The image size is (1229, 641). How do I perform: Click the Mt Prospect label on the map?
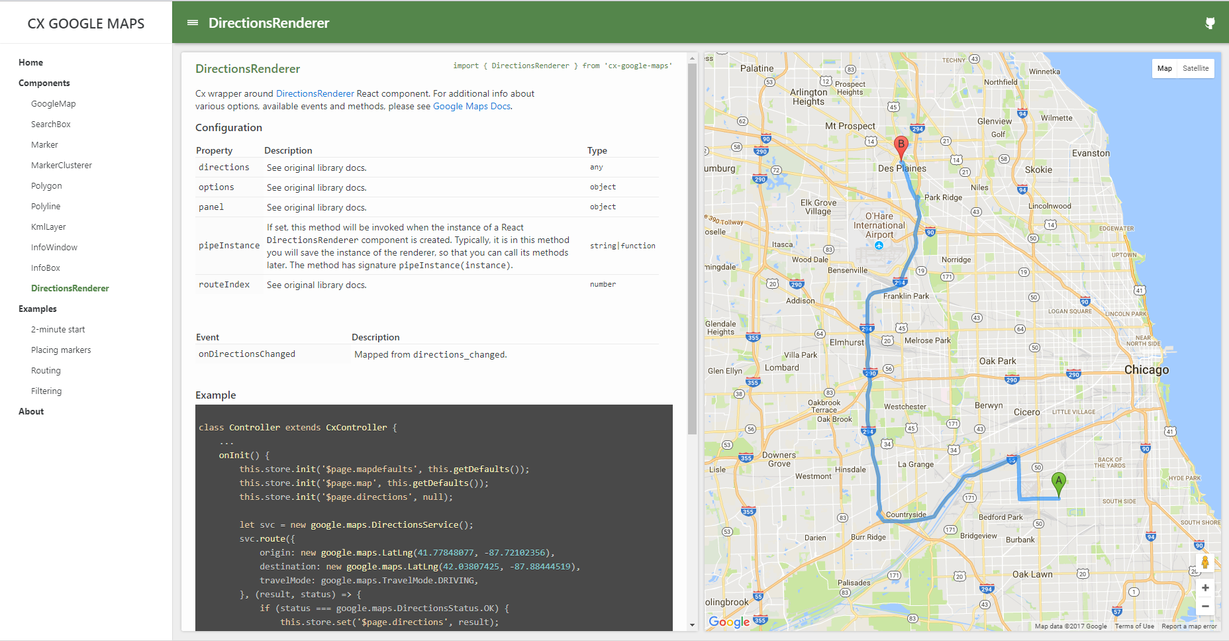click(850, 126)
